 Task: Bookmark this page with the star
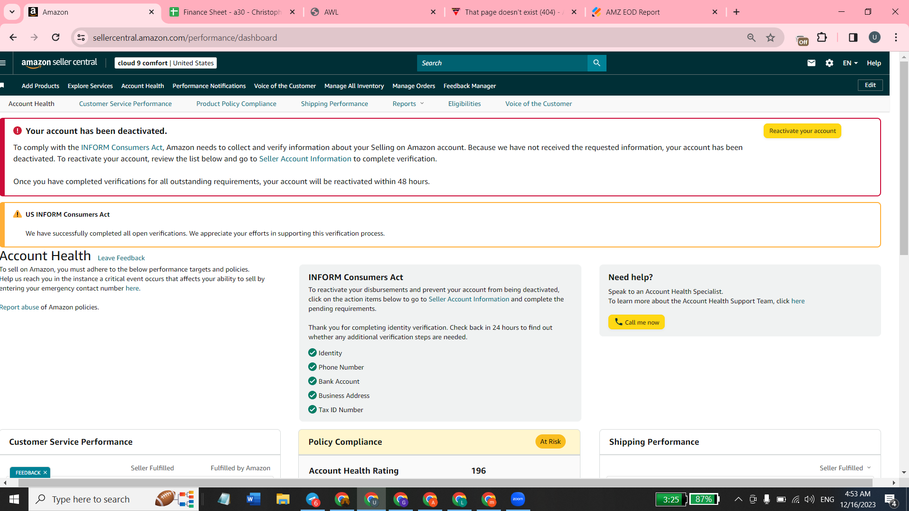771,37
